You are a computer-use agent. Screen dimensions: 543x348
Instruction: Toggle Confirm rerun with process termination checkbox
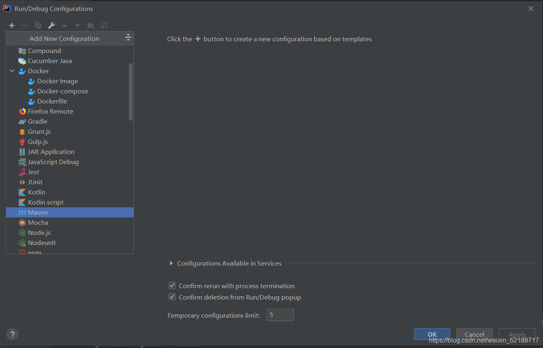click(x=172, y=286)
